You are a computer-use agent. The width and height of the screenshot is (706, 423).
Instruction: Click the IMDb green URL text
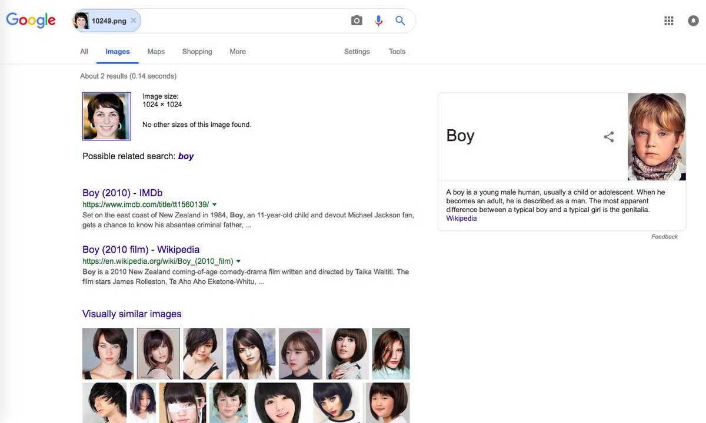pyautogui.click(x=145, y=204)
